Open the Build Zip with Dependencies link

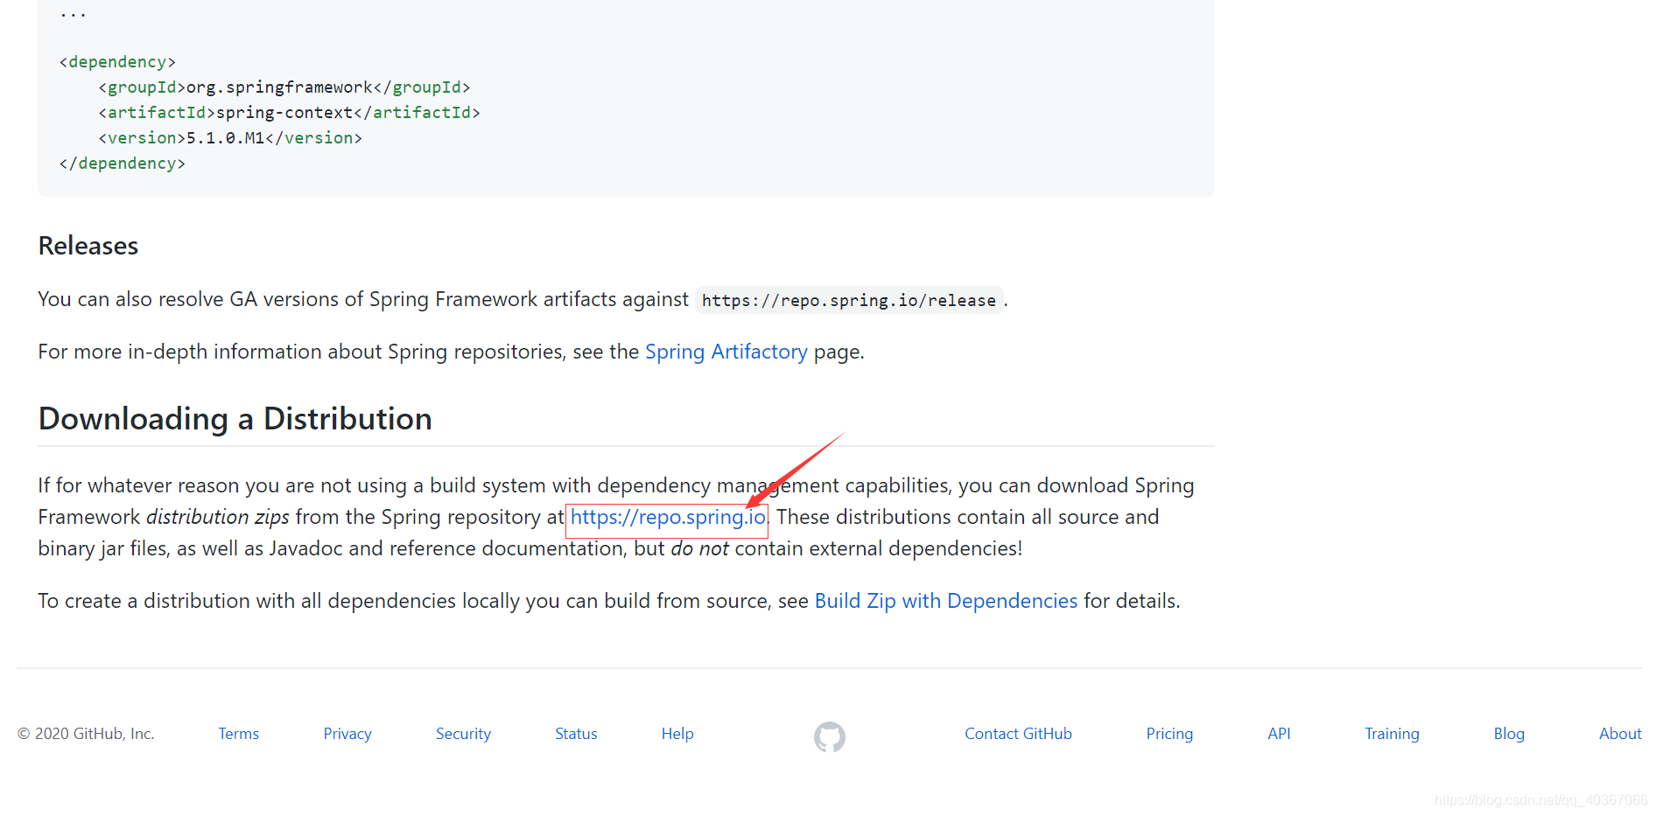coord(945,601)
